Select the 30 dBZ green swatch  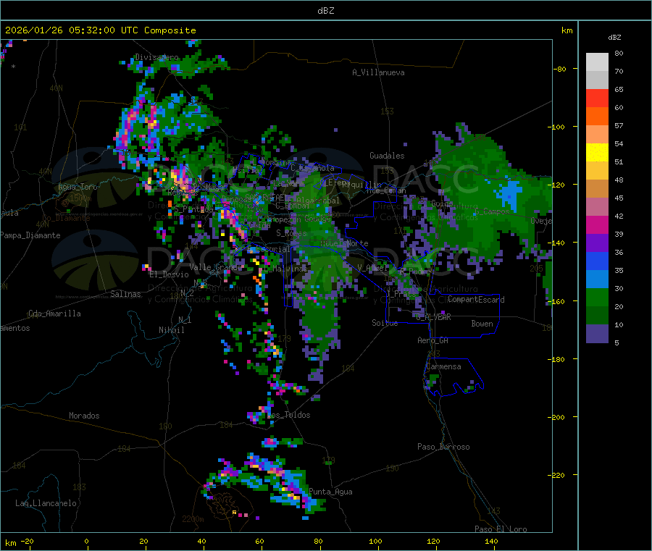point(597,297)
